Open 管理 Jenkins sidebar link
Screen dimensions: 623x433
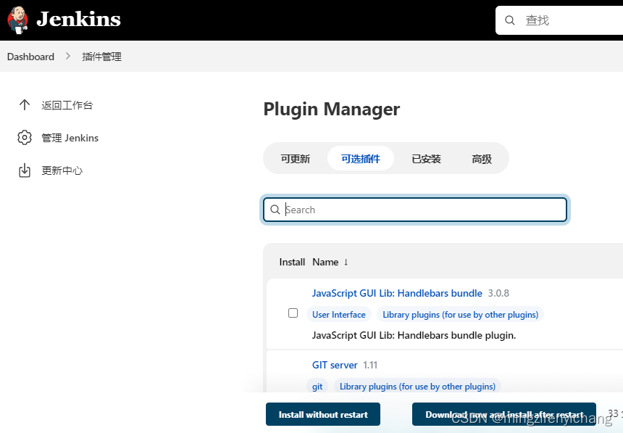click(x=70, y=138)
